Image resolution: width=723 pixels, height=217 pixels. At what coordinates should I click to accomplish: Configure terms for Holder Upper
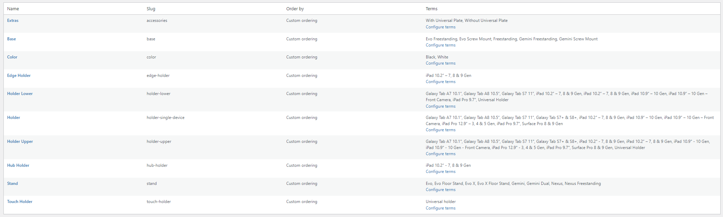441,154
